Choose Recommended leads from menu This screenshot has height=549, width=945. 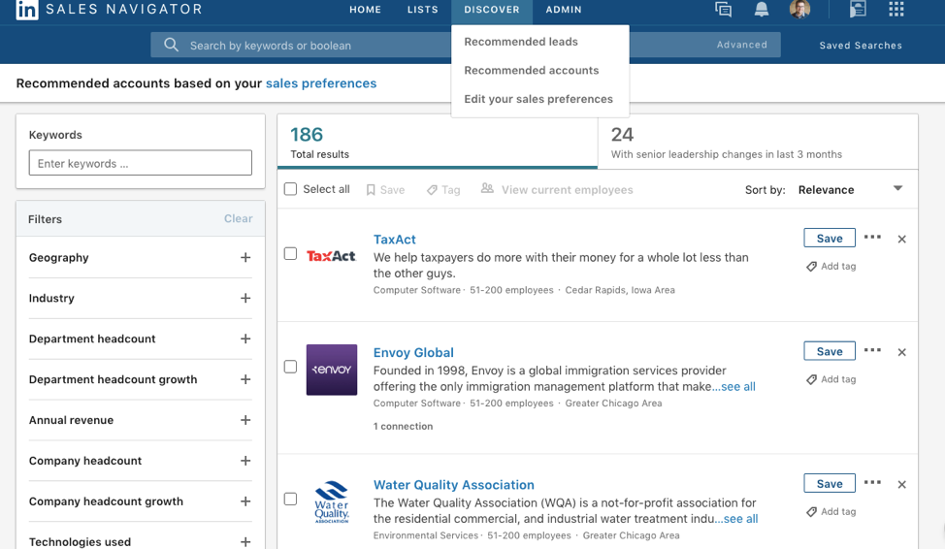[x=521, y=42]
